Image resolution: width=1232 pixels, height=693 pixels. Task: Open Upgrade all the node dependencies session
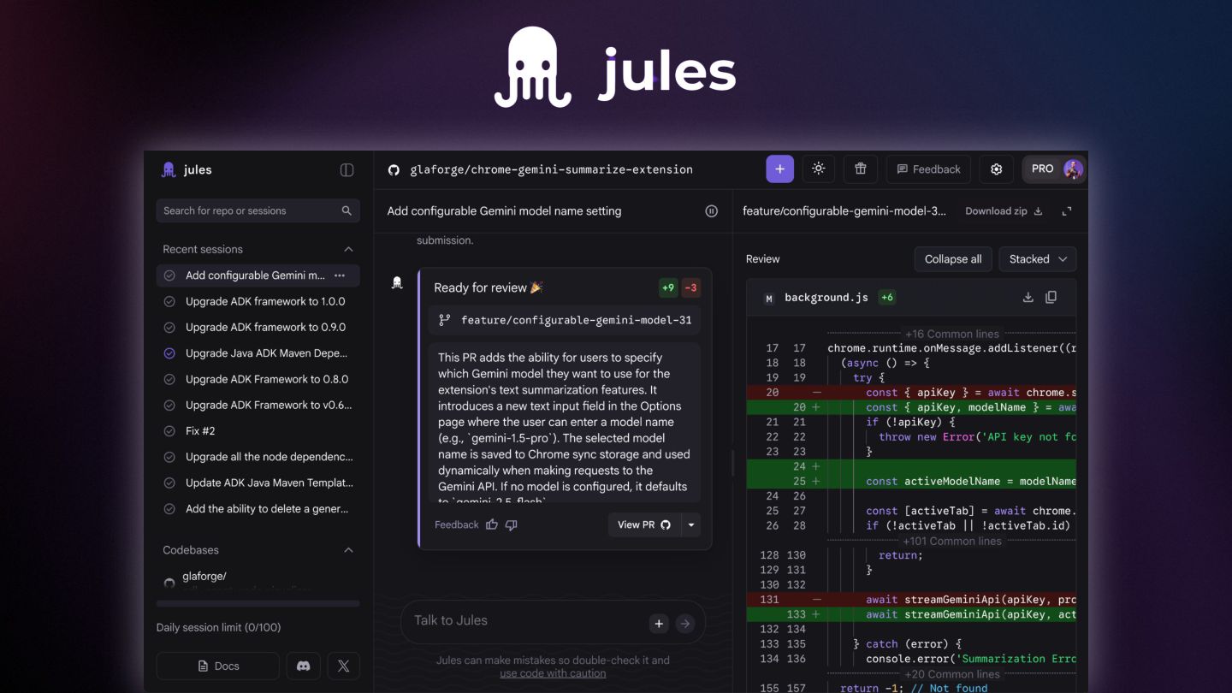tap(258, 457)
